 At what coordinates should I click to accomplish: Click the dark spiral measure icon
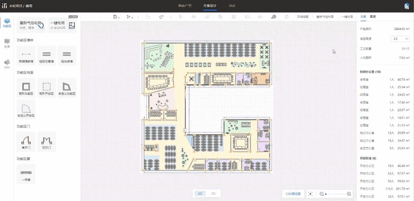[x=274, y=17]
